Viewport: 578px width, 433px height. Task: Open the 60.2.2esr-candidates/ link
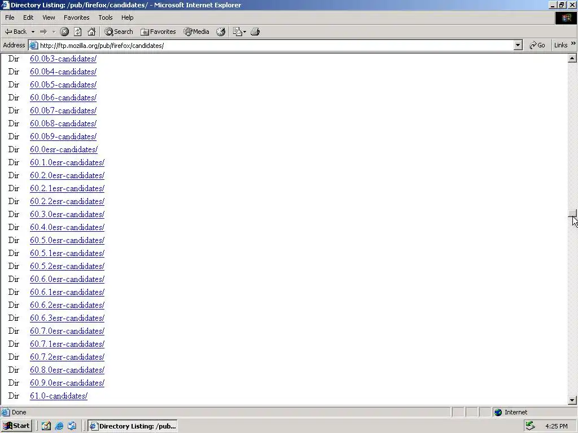pyautogui.click(x=67, y=201)
